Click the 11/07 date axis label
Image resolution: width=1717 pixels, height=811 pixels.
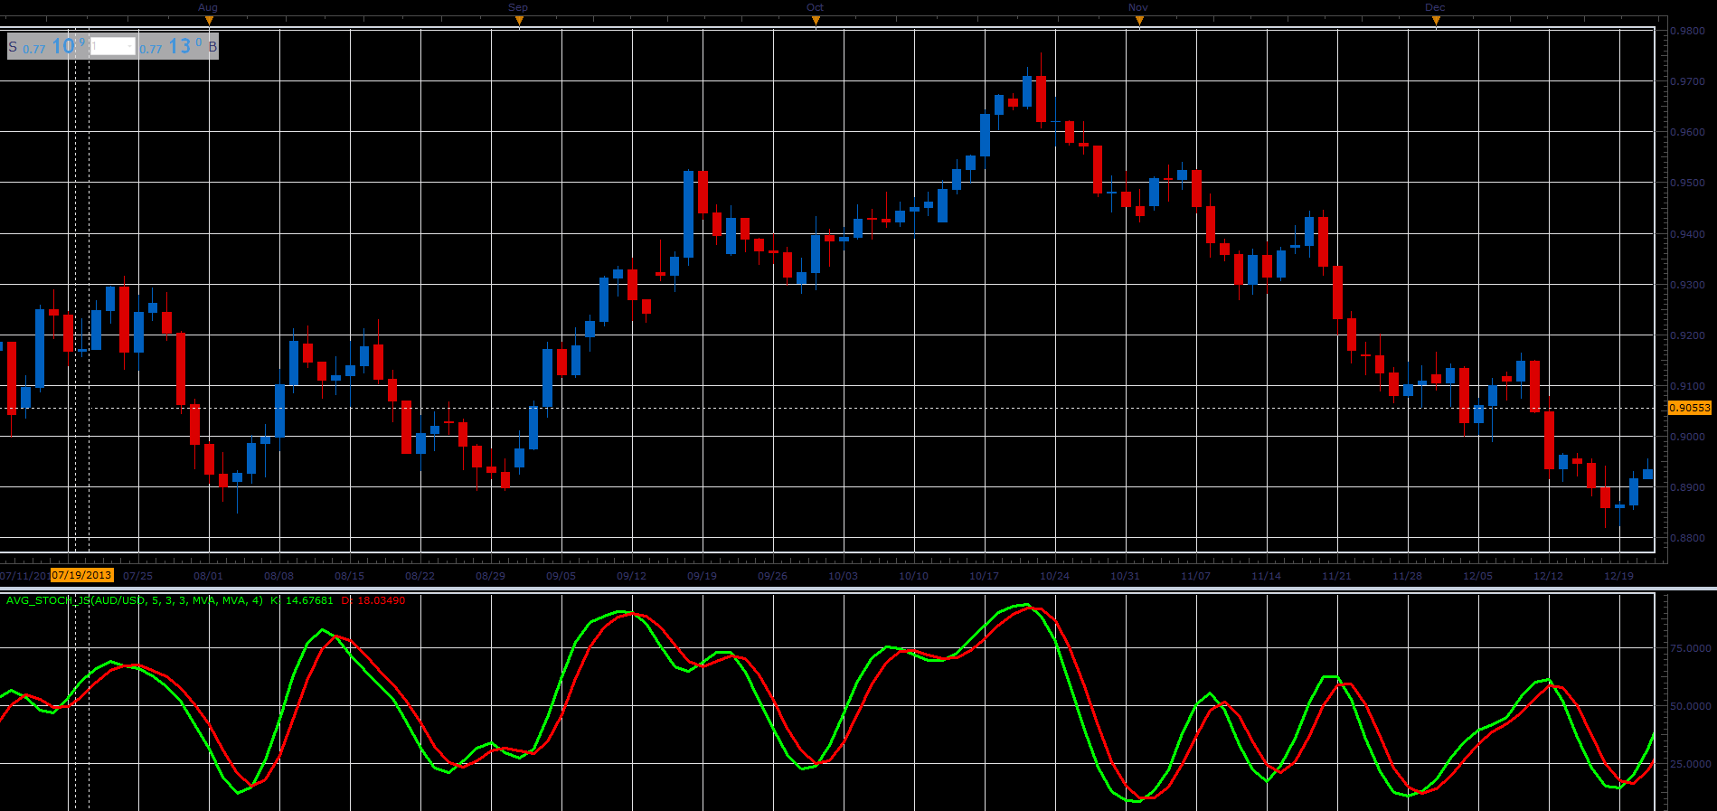click(x=1195, y=576)
